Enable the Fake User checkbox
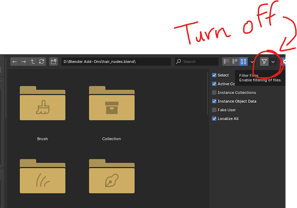 pyautogui.click(x=214, y=110)
